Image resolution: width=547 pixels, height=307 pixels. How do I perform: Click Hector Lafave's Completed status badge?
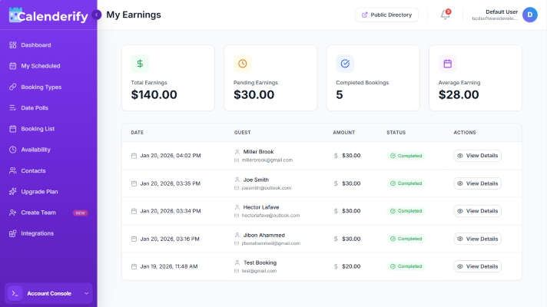406,211
